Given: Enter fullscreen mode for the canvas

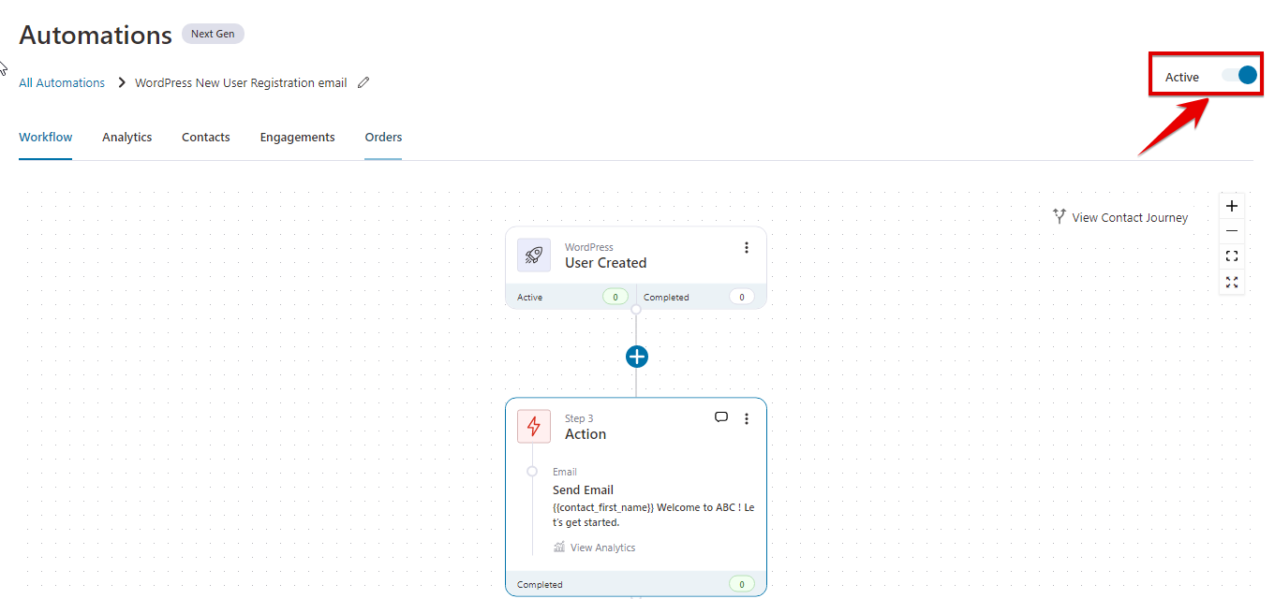Looking at the screenshot, I should pos(1232,282).
